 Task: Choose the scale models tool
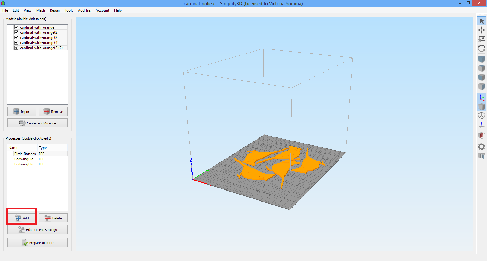point(482,39)
